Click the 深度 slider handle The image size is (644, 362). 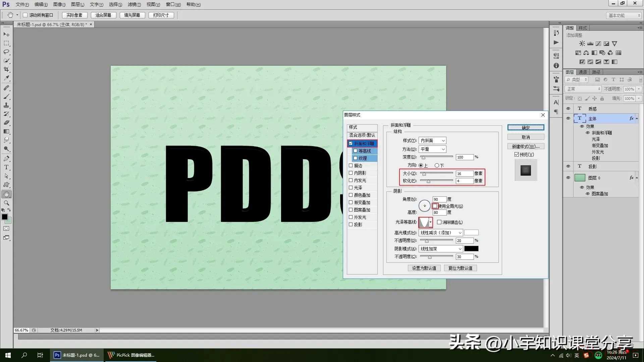[x=423, y=158]
